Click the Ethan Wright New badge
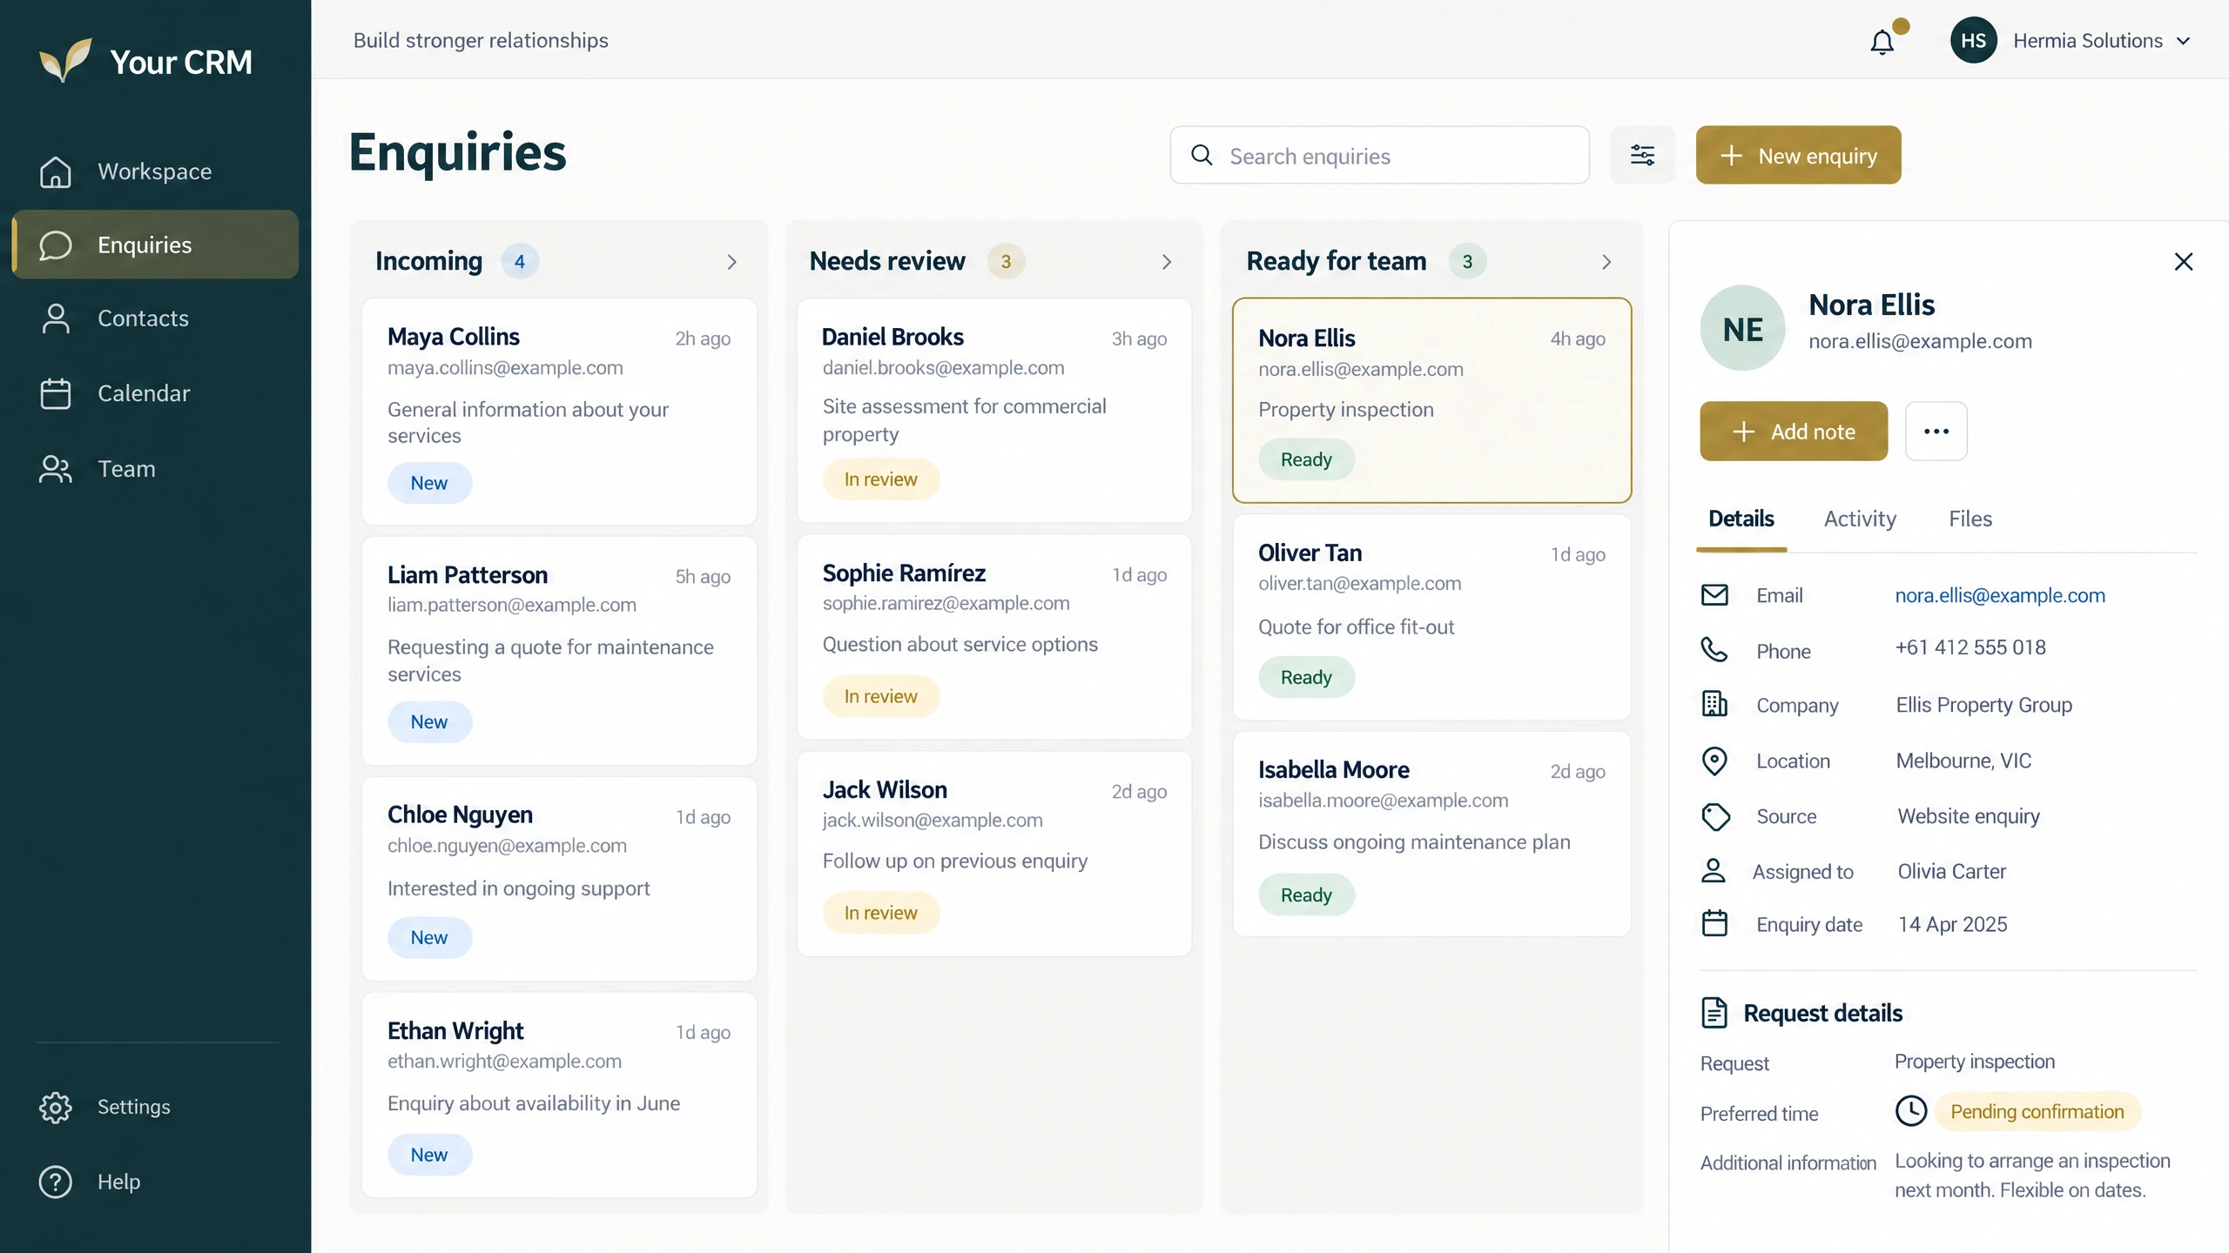The width and height of the screenshot is (2229, 1253). click(x=429, y=1155)
